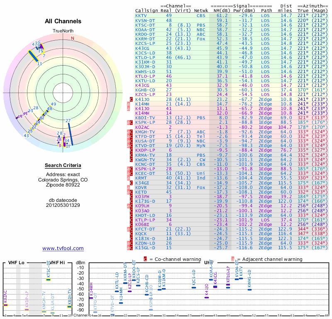Click the KGHB-CD callsign entry
Image resolution: width=332 pixels, height=319 pixels.
pos(145,89)
